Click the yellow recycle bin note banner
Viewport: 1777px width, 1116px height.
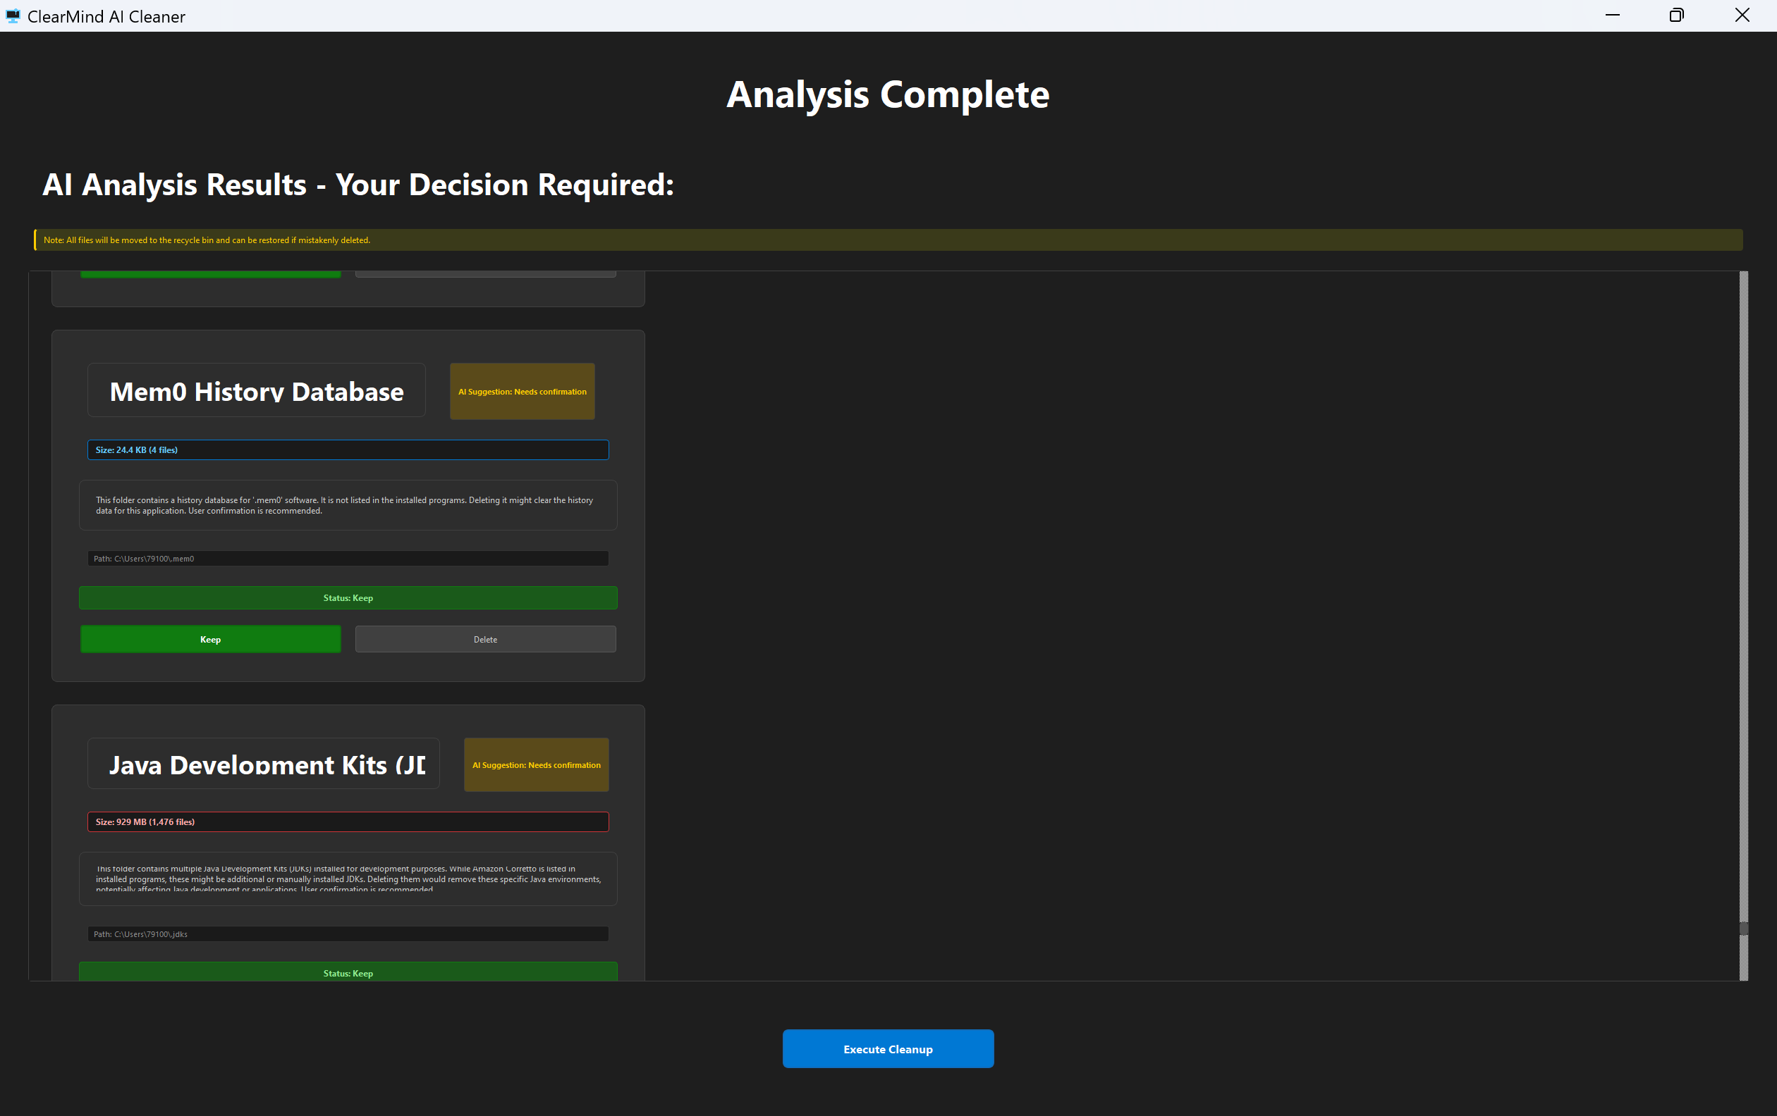[x=888, y=240]
